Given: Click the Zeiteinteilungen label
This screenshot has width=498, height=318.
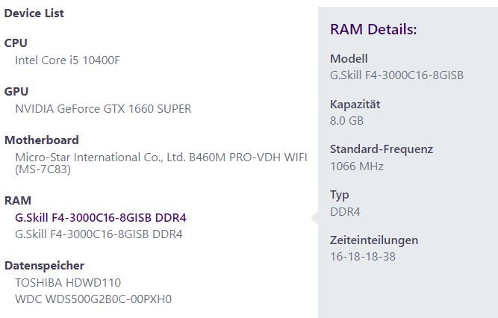Looking at the screenshot, I should click(x=373, y=240).
